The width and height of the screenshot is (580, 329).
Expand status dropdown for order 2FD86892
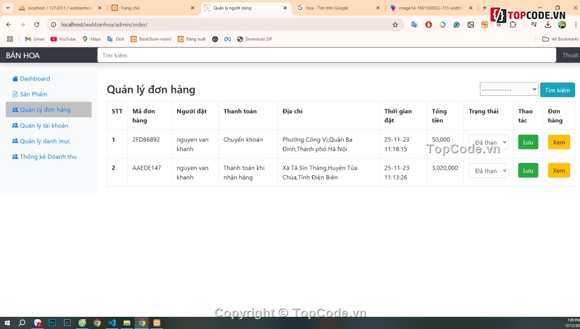click(488, 143)
